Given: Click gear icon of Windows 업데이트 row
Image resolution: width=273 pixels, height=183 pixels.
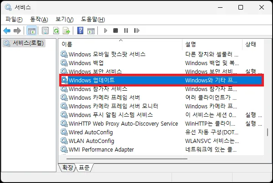Looking at the screenshot, I should tap(64, 80).
